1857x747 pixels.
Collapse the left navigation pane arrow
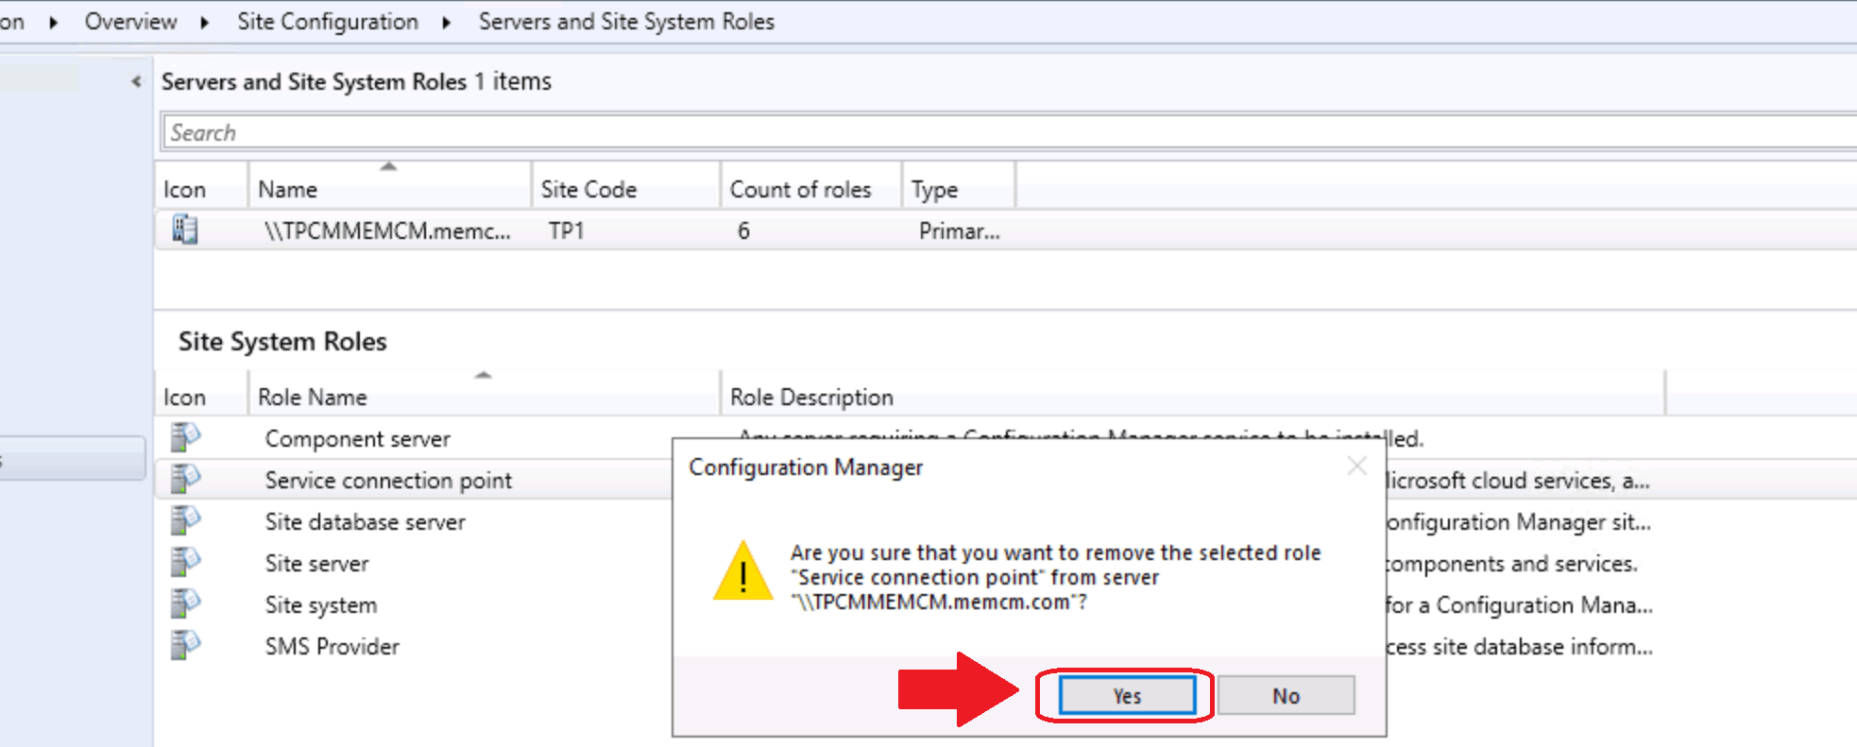point(136,82)
